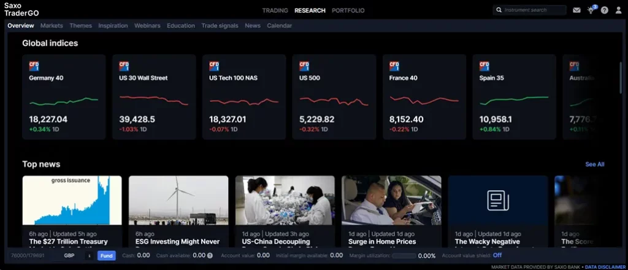Click the Top news heading
The width and height of the screenshot is (628, 270).
coord(41,164)
